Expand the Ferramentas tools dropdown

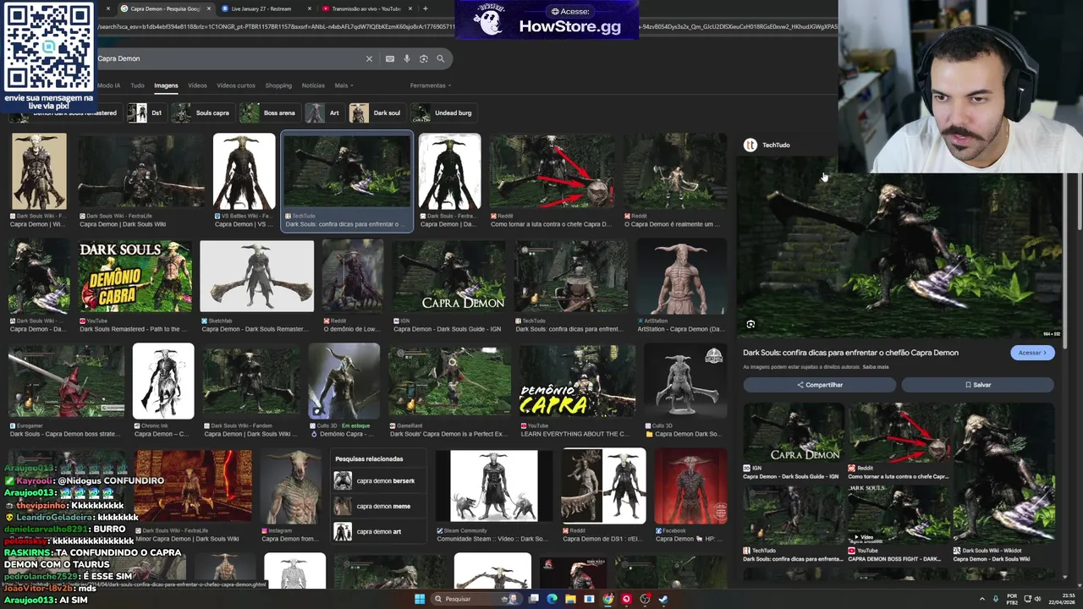[431, 85]
